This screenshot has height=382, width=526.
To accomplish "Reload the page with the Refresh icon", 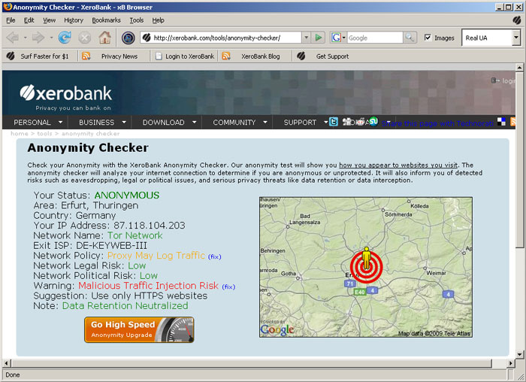I will tap(65, 38).
